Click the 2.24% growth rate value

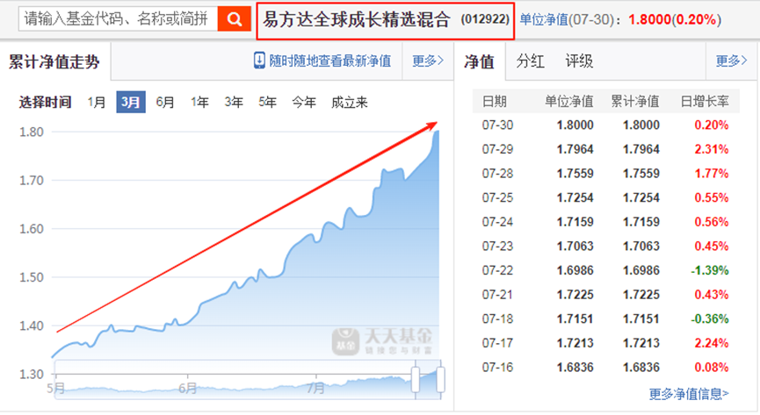click(712, 343)
